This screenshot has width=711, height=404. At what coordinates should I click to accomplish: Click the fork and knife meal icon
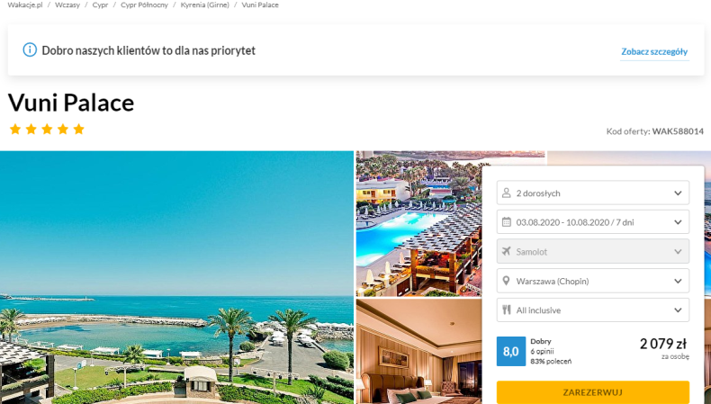[506, 310]
